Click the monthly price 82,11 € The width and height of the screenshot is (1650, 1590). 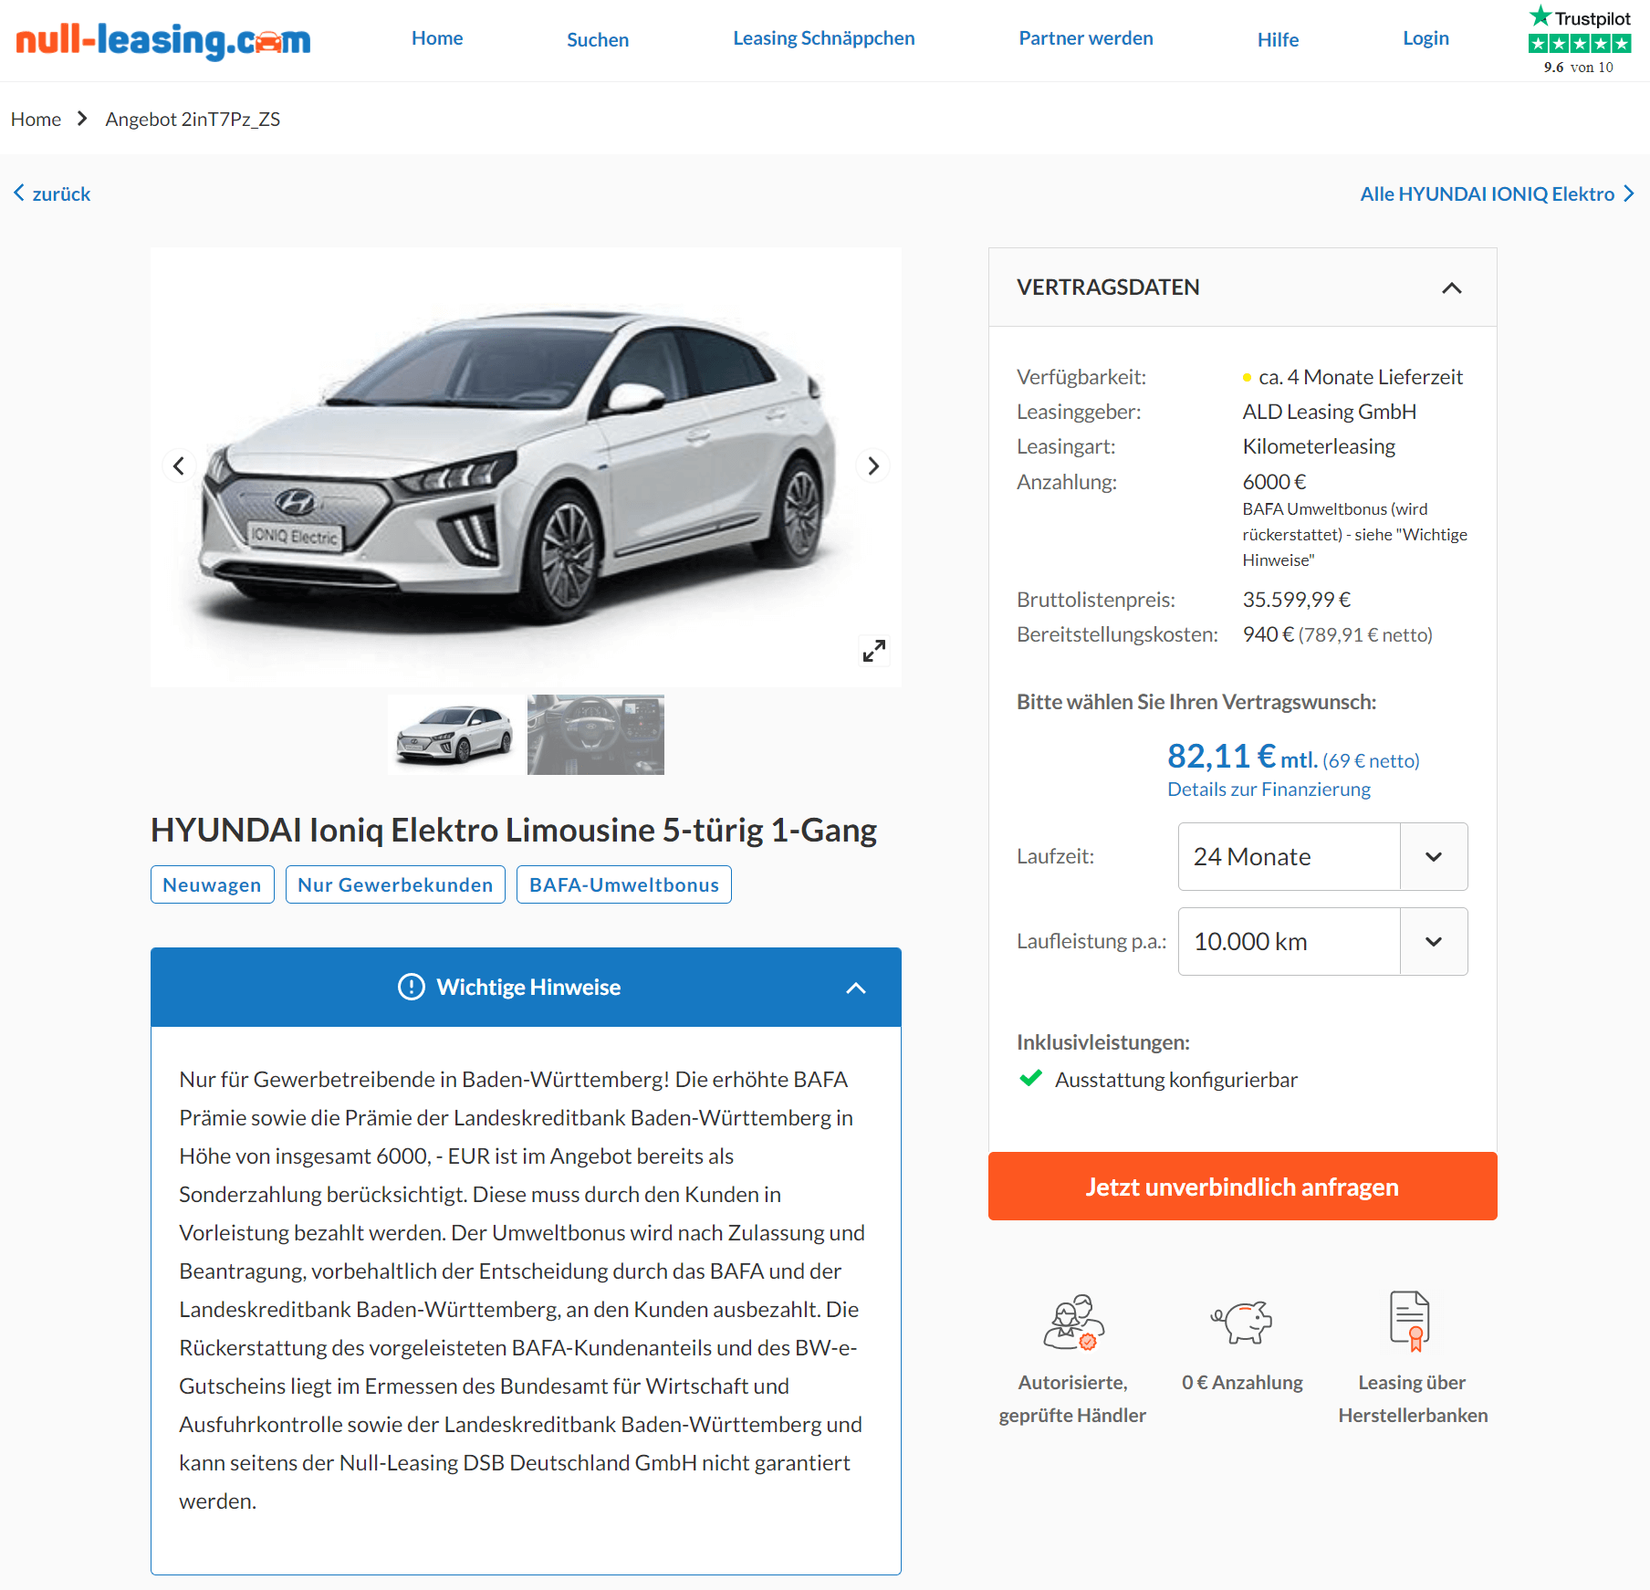[x=1221, y=756]
